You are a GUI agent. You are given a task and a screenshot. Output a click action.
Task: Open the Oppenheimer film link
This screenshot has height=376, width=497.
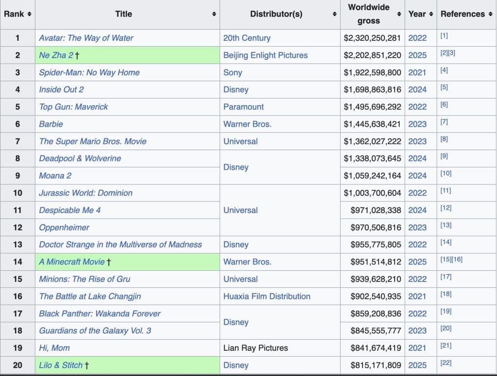pyautogui.click(x=64, y=228)
